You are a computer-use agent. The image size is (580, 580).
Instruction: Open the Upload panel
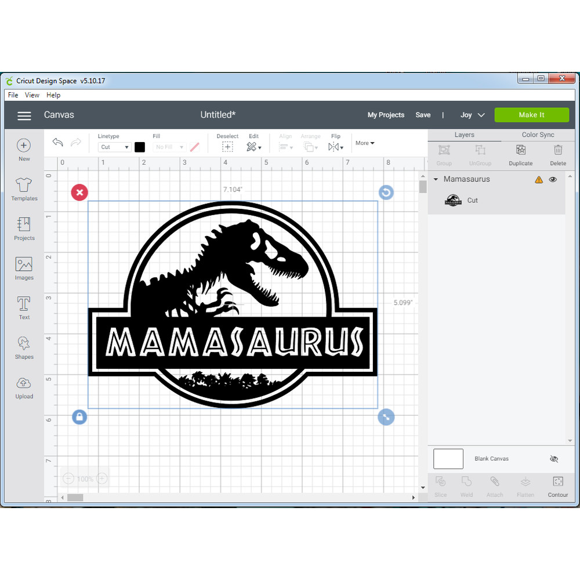[x=24, y=387]
